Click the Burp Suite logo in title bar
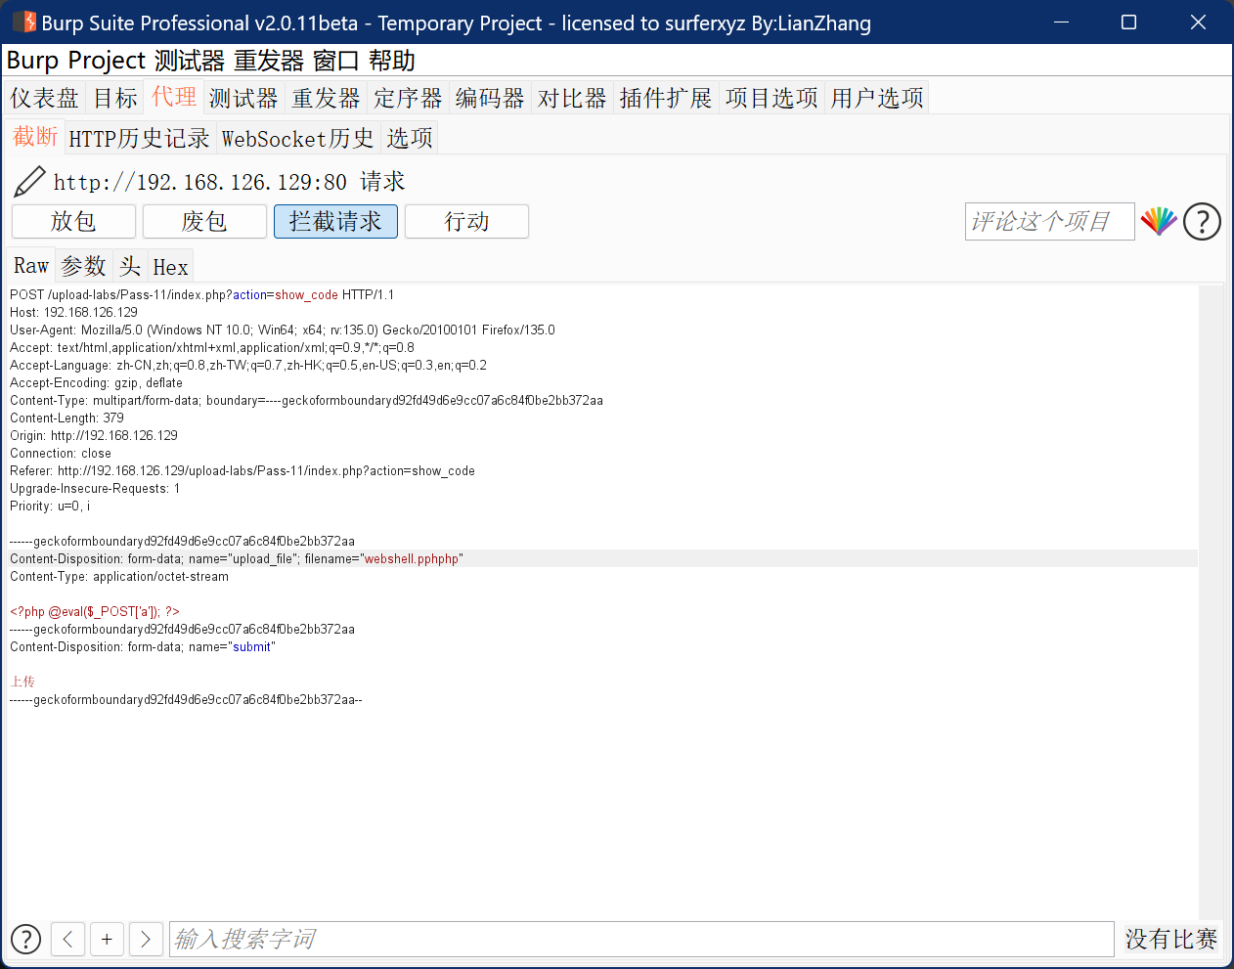 click(24, 22)
